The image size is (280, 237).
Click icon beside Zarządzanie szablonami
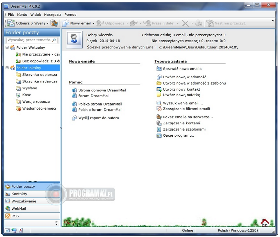(159, 129)
